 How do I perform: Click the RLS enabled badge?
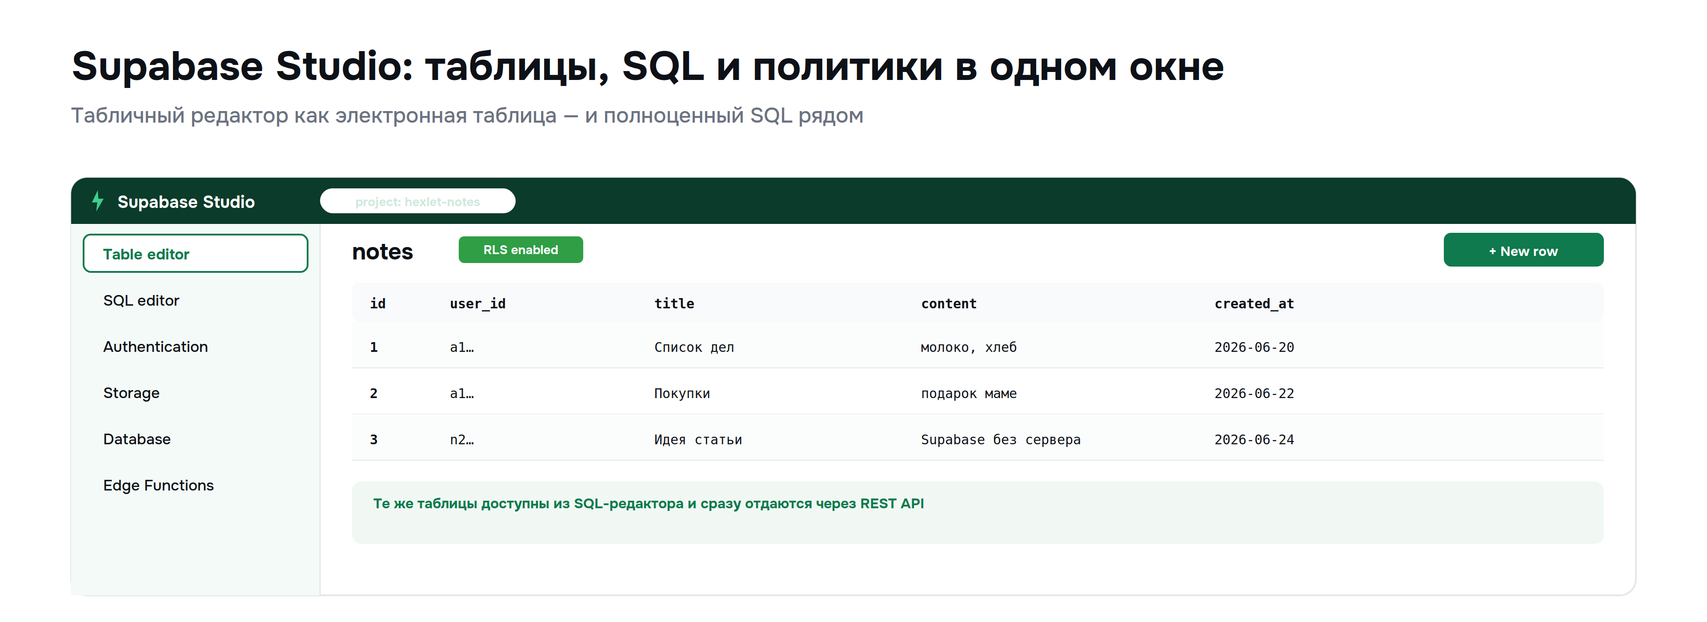click(521, 250)
